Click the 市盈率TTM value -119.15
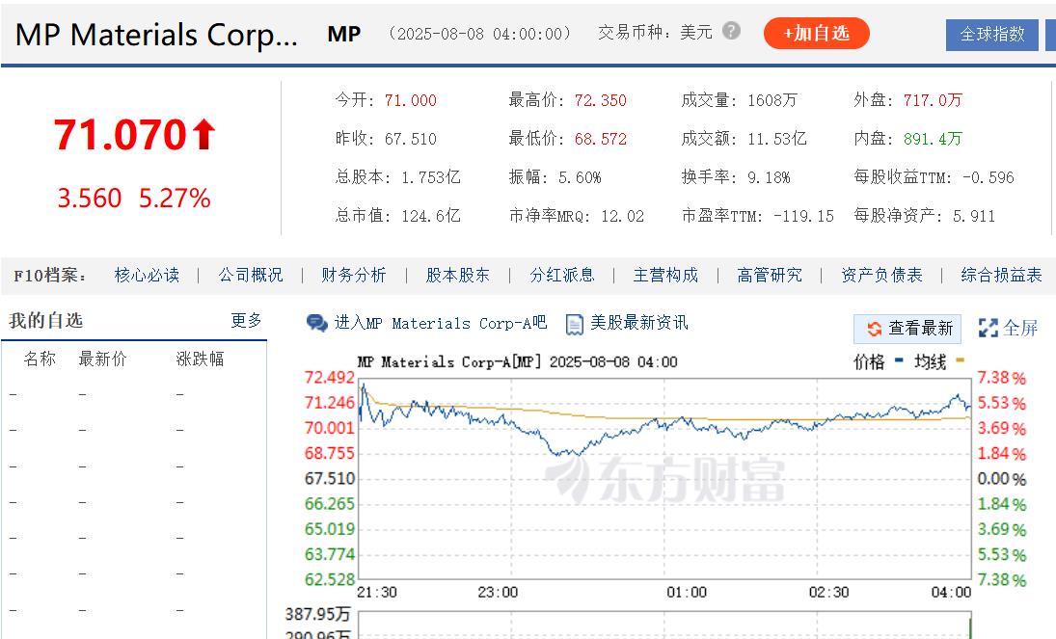Screen dimensions: 1056x639 803,216
